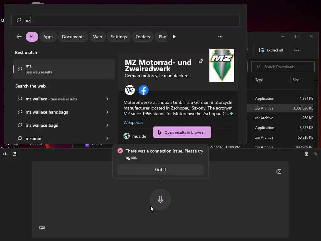Select the partially visible Photos filter tab
Image resolution: width=321 pixels, height=241 pixels.
coord(162,37)
